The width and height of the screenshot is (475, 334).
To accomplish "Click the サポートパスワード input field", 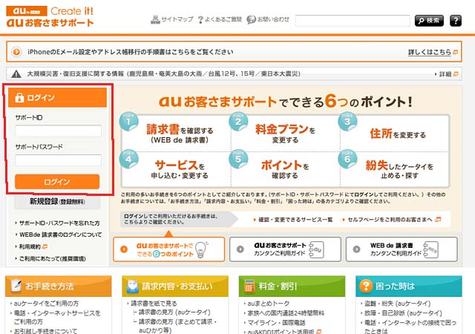I will (x=58, y=160).
